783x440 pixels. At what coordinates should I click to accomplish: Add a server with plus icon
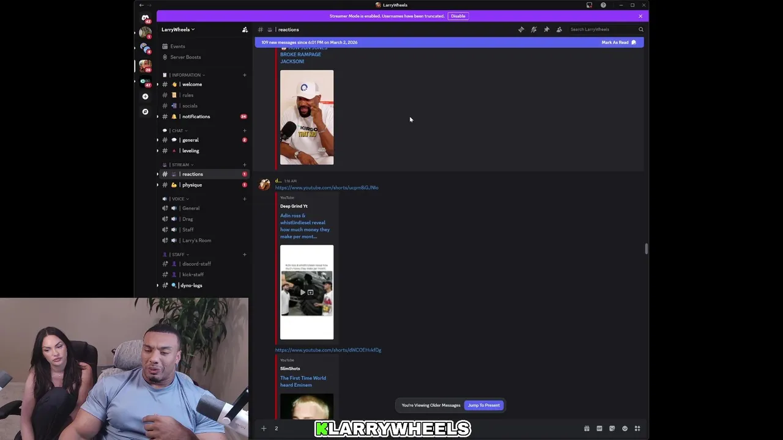145,97
